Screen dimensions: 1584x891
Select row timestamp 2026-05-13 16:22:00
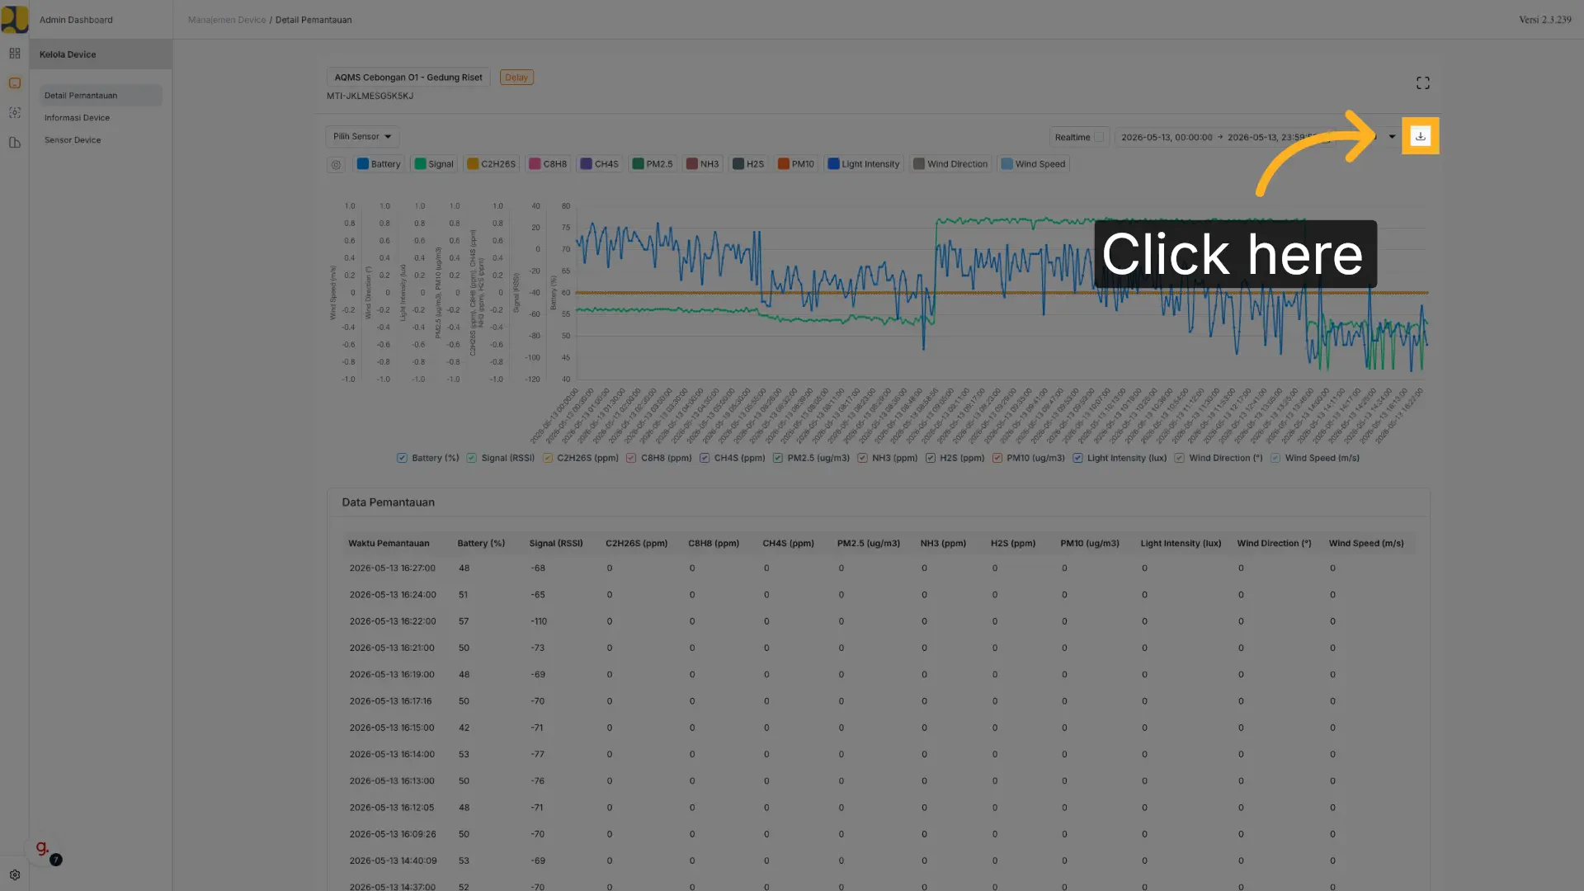tap(392, 621)
